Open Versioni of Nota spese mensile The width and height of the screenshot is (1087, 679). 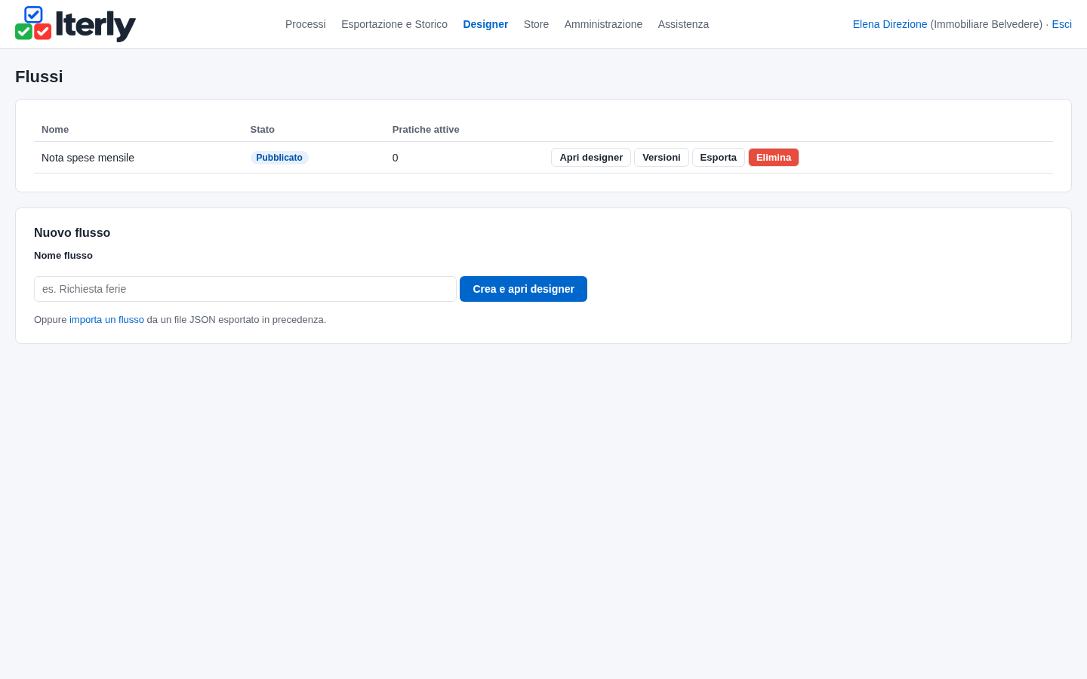[661, 158]
